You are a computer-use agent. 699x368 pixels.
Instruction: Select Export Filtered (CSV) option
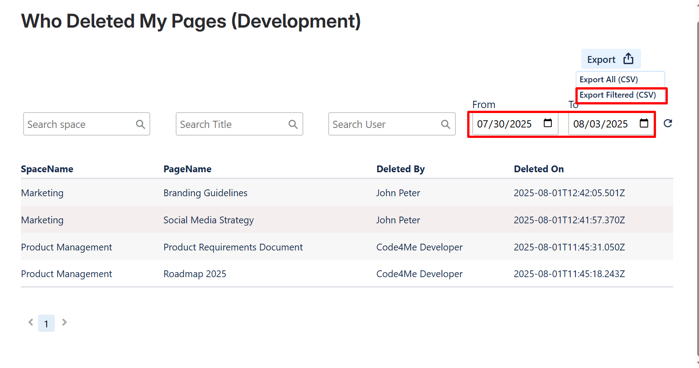(618, 95)
